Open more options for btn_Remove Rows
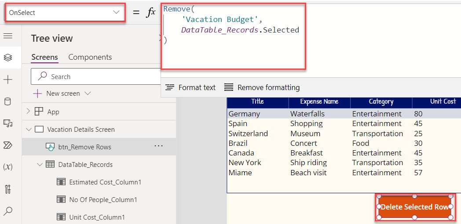This screenshot has height=224, width=461. point(158,146)
